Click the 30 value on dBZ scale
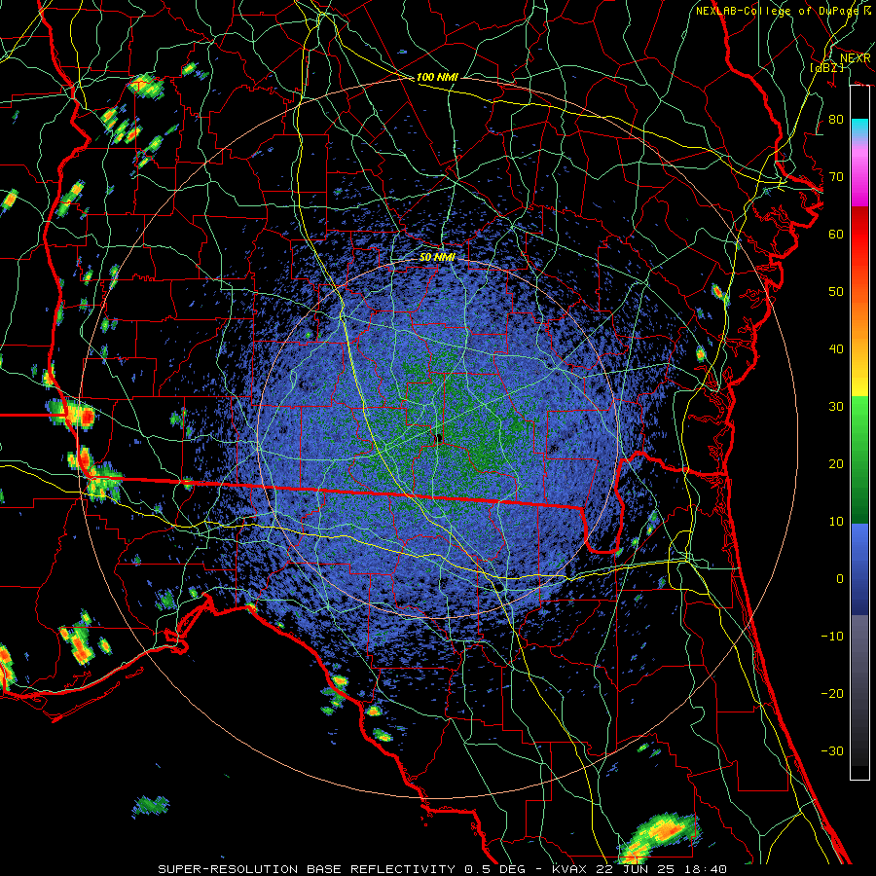This screenshot has height=876, width=876. coord(836,407)
